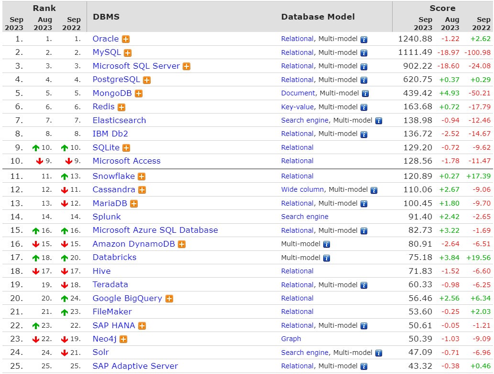The height and width of the screenshot is (374, 494).
Task: Open the Microsoft Azure SQL Database link
Action: pos(155,230)
